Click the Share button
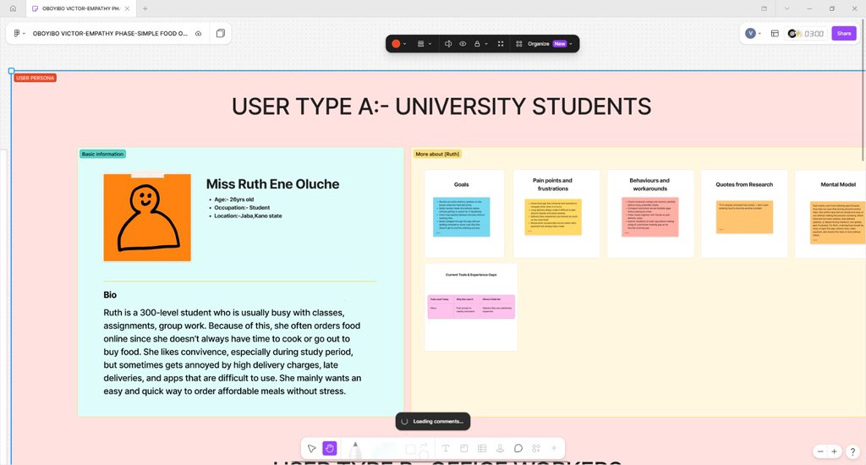 (x=844, y=34)
